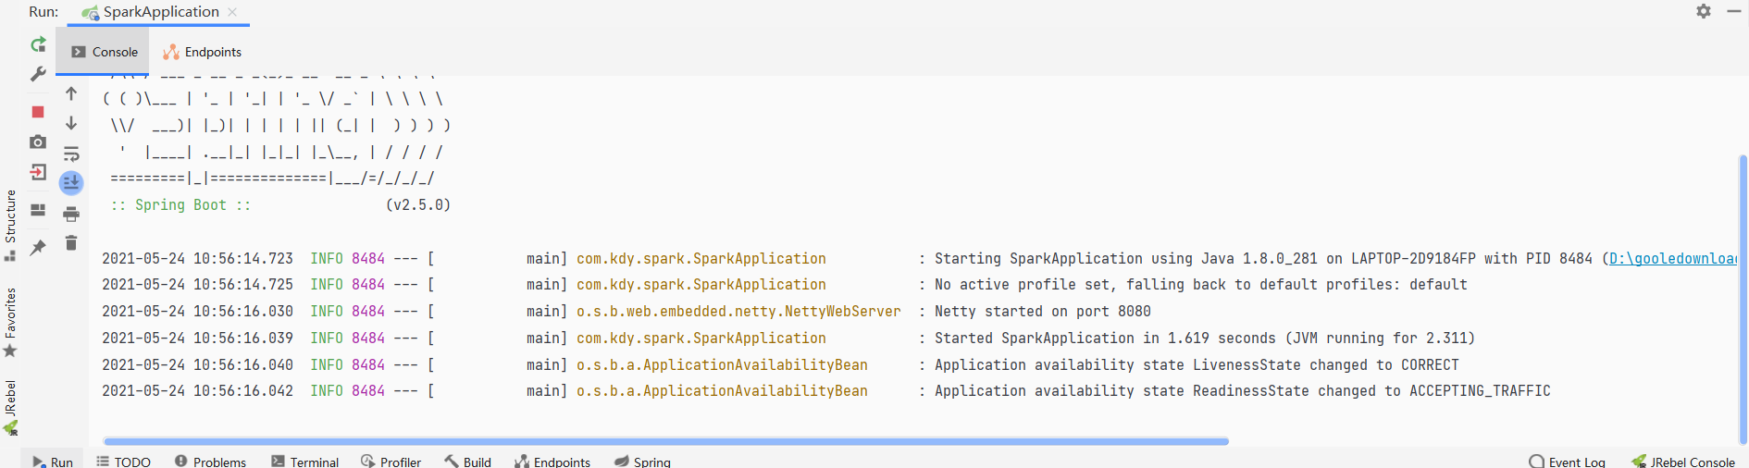The height and width of the screenshot is (468, 1749).
Task: Open the Terminal tool window
Action: (304, 461)
